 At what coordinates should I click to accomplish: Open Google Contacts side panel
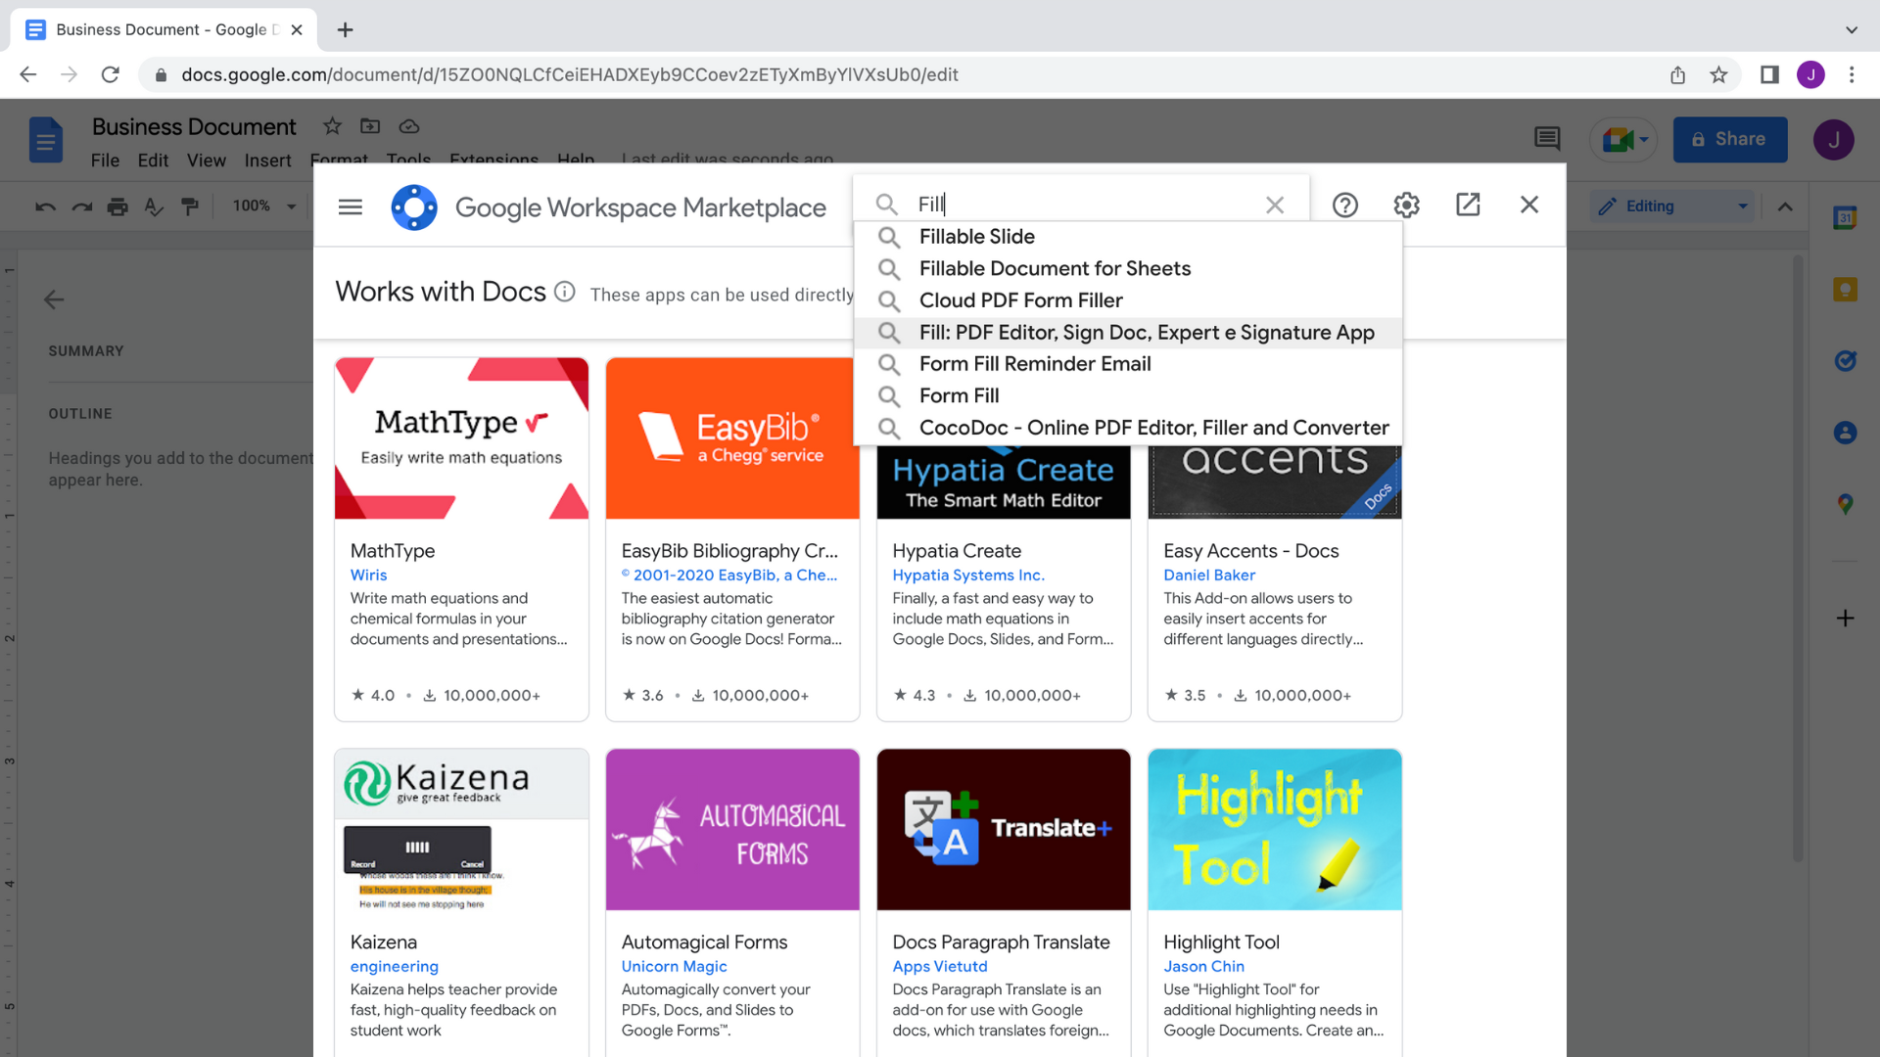(x=1845, y=433)
